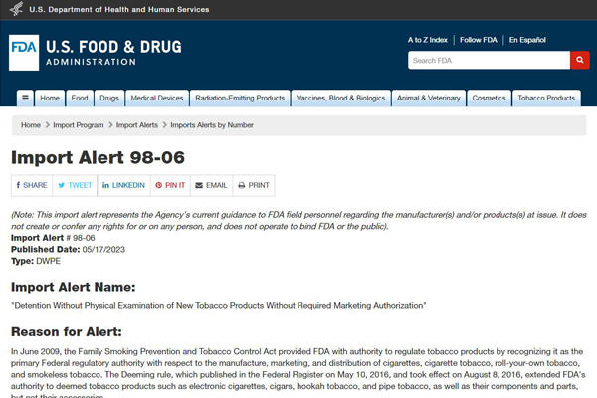
Task: Click the Detention Without Physical Examination text
Action: [219, 306]
